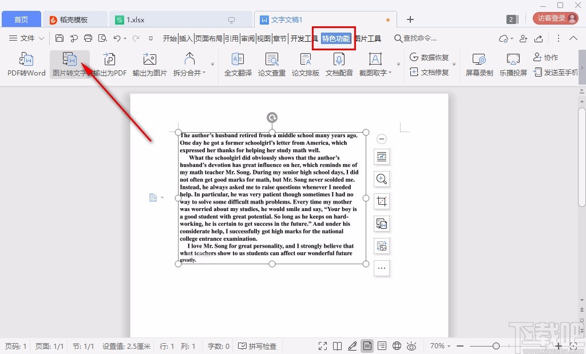
Task: Switch to the 1.xlsx document tab
Action: point(136,19)
